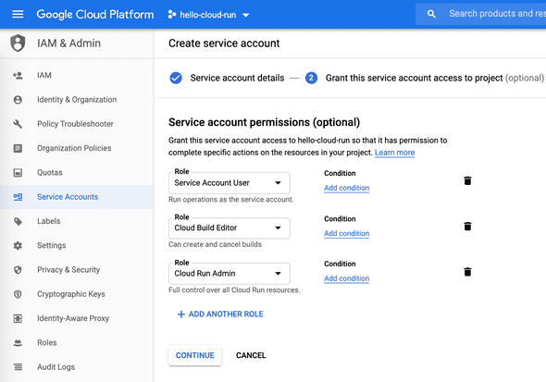
Task: Click the Identity-Aware Proxy icon
Action: pyautogui.click(x=18, y=318)
